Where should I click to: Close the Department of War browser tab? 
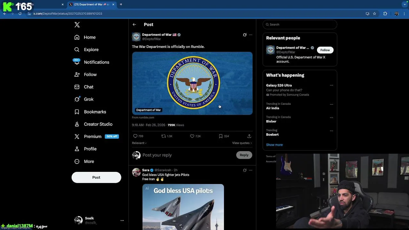tap(113, 4)
